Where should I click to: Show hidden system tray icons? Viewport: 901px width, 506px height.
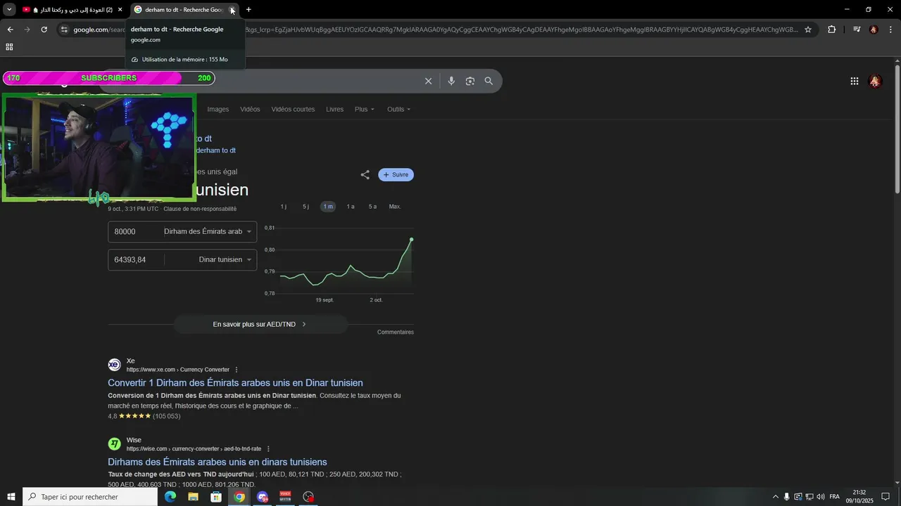(x=776, y=497)
